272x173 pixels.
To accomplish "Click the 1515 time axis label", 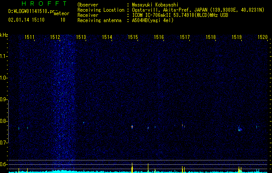I will (133, 37).
